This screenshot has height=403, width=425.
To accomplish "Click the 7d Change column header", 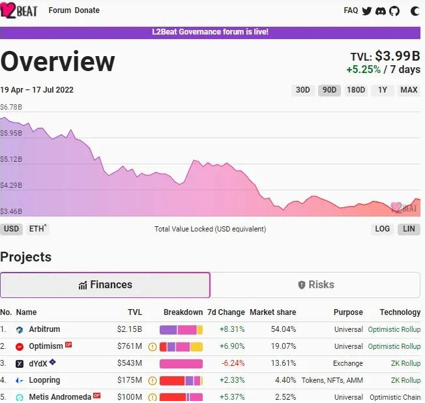I will [x=226, y=312].
